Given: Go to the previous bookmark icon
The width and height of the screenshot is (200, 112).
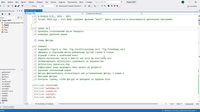Looking at the screenshot, I should 112,6.
